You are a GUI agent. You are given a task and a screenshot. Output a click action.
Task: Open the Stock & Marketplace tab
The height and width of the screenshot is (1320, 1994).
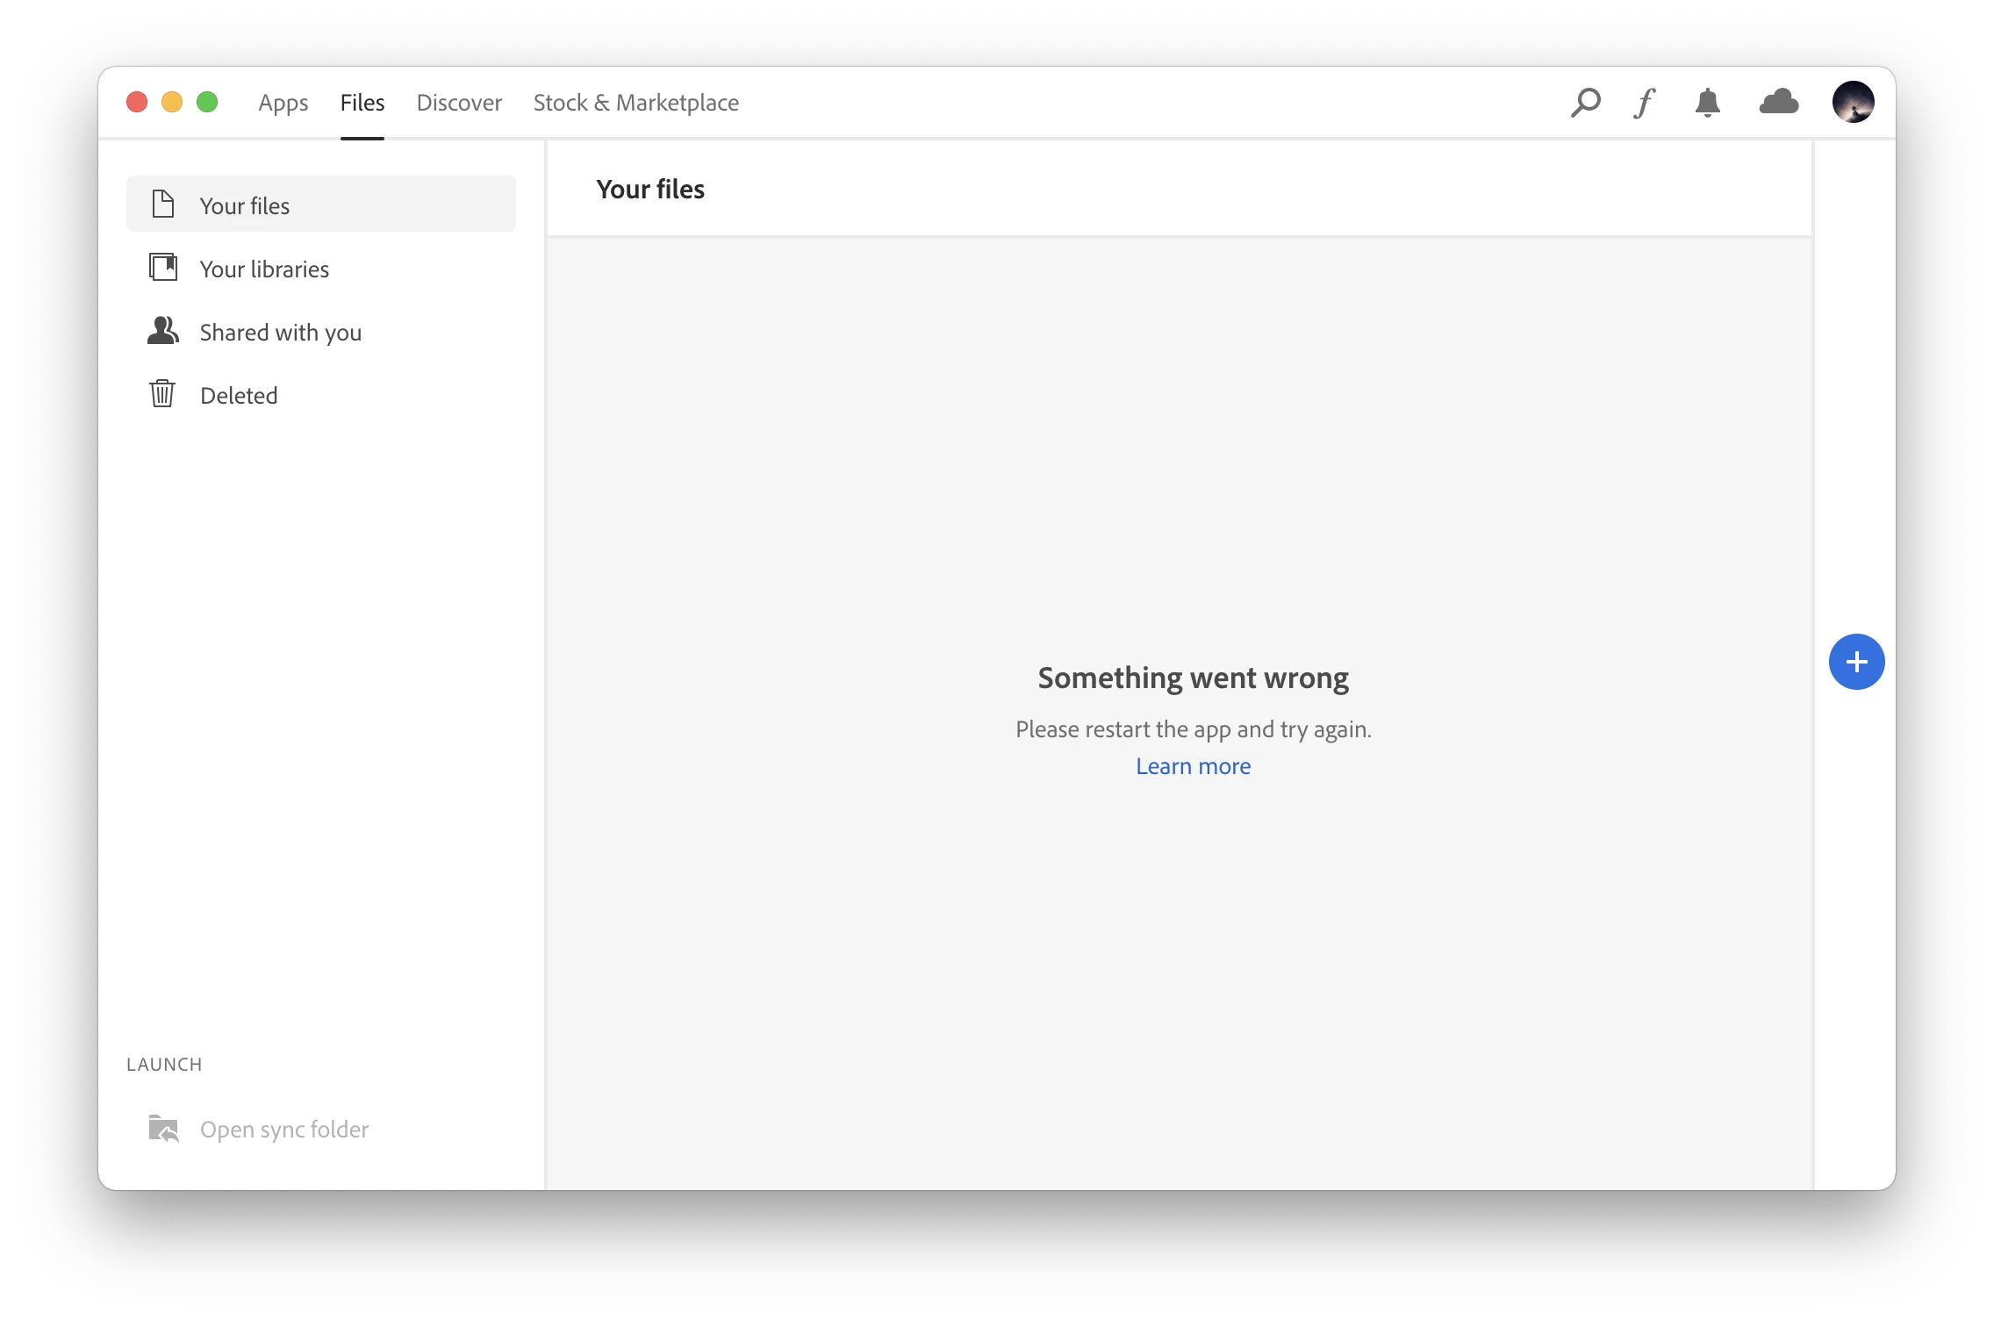635,103
